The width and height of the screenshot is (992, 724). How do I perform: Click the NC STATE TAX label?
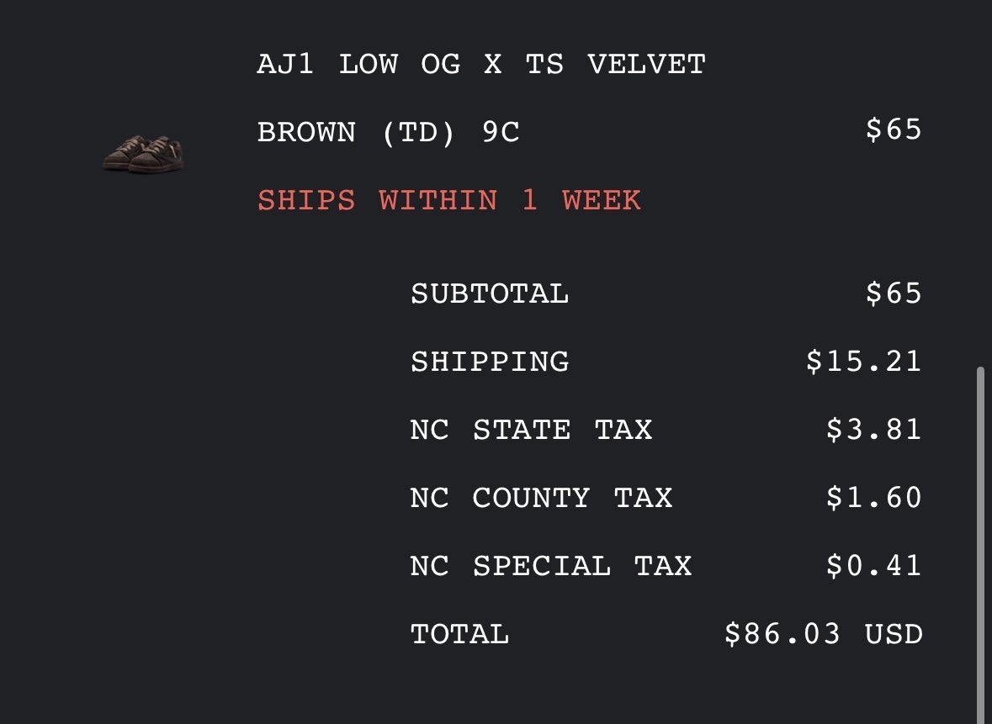pyautogui.click(x=531, y=430)
